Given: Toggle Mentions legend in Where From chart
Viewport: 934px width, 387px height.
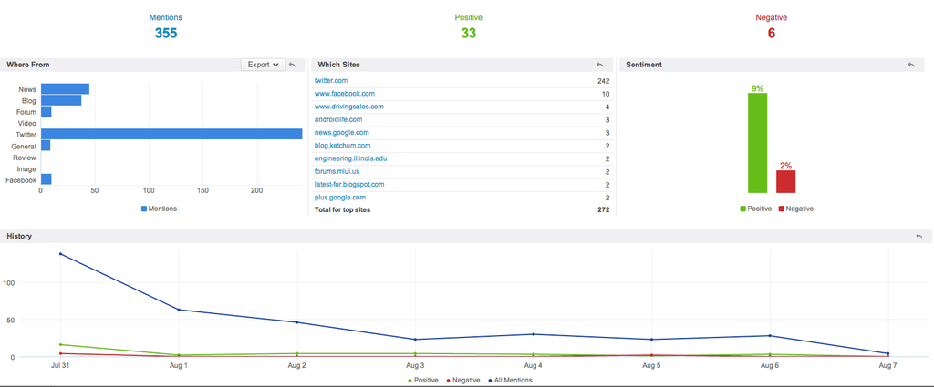Looking at the screenshot, I should coord(159,209).
